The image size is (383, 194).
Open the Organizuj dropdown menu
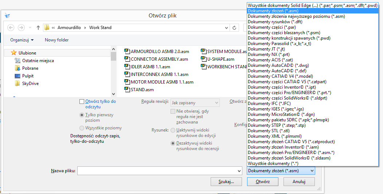point(22,40)
